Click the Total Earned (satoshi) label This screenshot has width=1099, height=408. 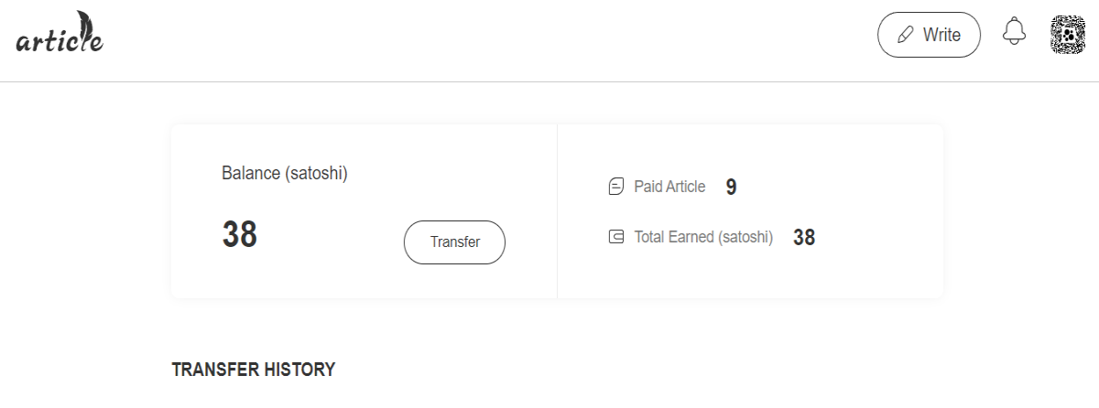click(x=703, y=237)
